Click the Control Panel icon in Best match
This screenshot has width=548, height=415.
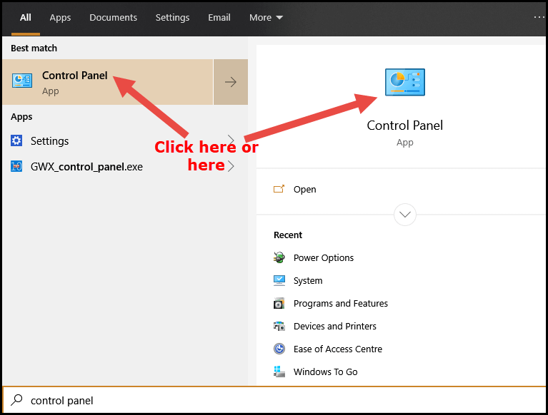click(x=21, y=81)
